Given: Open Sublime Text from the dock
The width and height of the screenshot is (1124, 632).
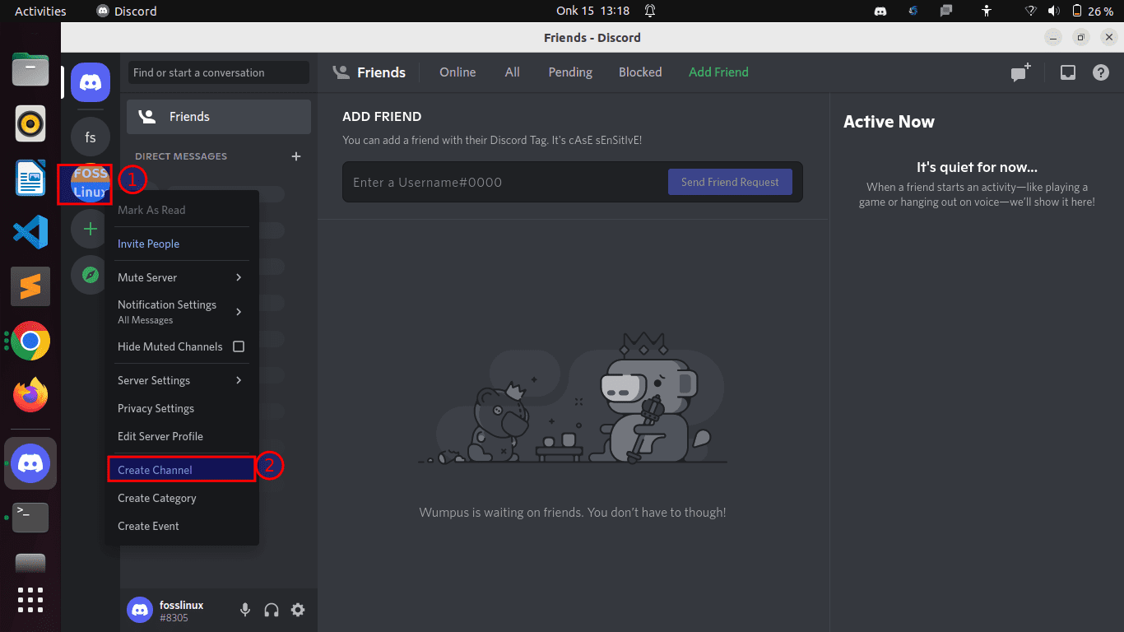Looking at the screenshot, I should [30, 286].
